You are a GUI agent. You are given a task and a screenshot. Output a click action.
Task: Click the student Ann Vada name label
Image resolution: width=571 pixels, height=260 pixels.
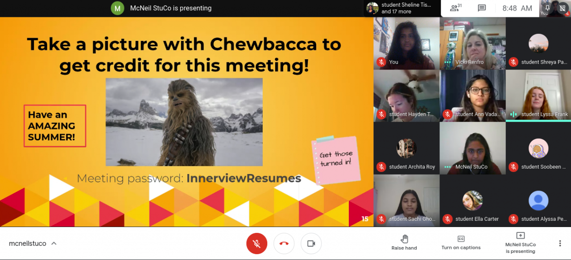pos(478,114)
